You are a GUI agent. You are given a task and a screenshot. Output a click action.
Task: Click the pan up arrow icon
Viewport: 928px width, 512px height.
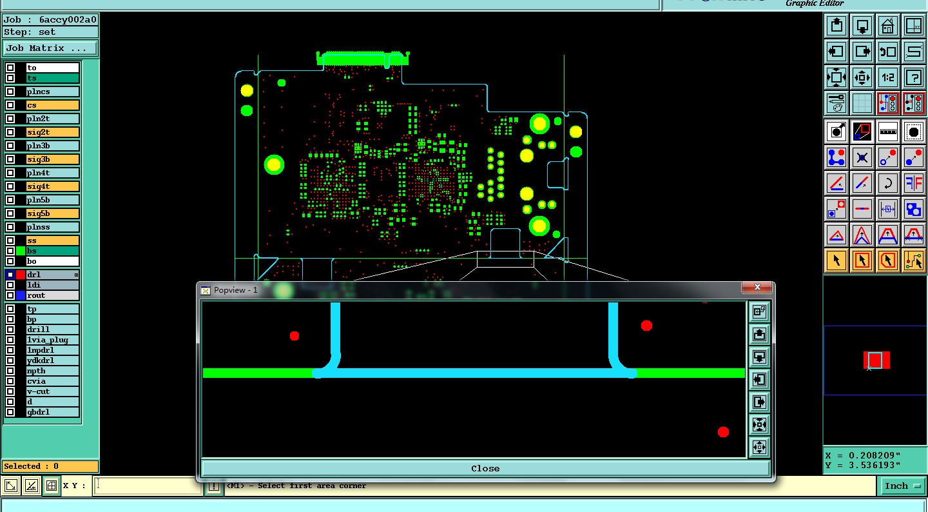click(x=836, y=26)
